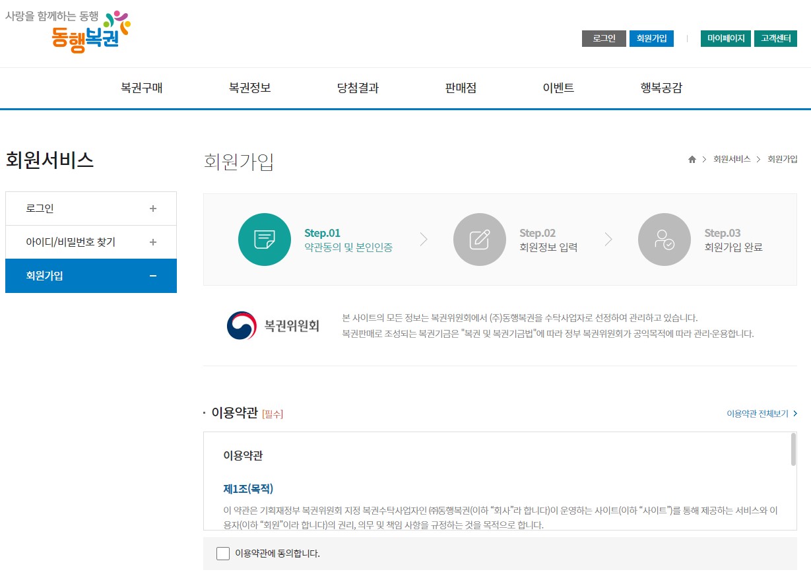Open the 이벤트 menu
This screenshot has height=580, width=811.
(558, 88)
